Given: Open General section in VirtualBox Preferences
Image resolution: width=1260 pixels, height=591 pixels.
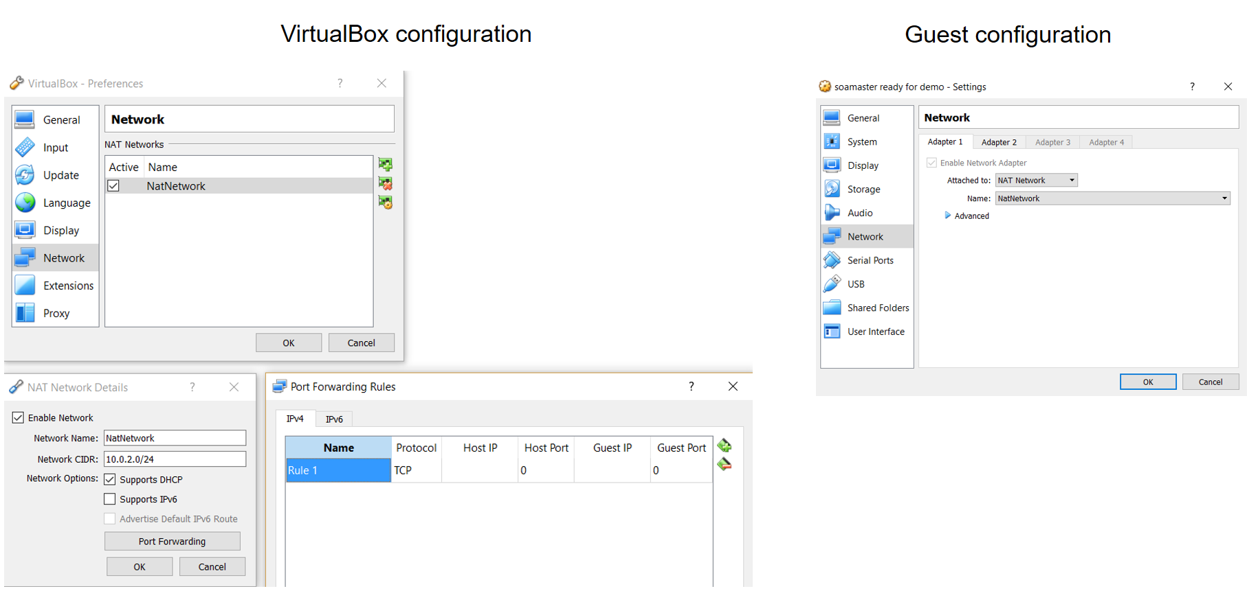Looking at the screenshot, I should pos(56,119).
